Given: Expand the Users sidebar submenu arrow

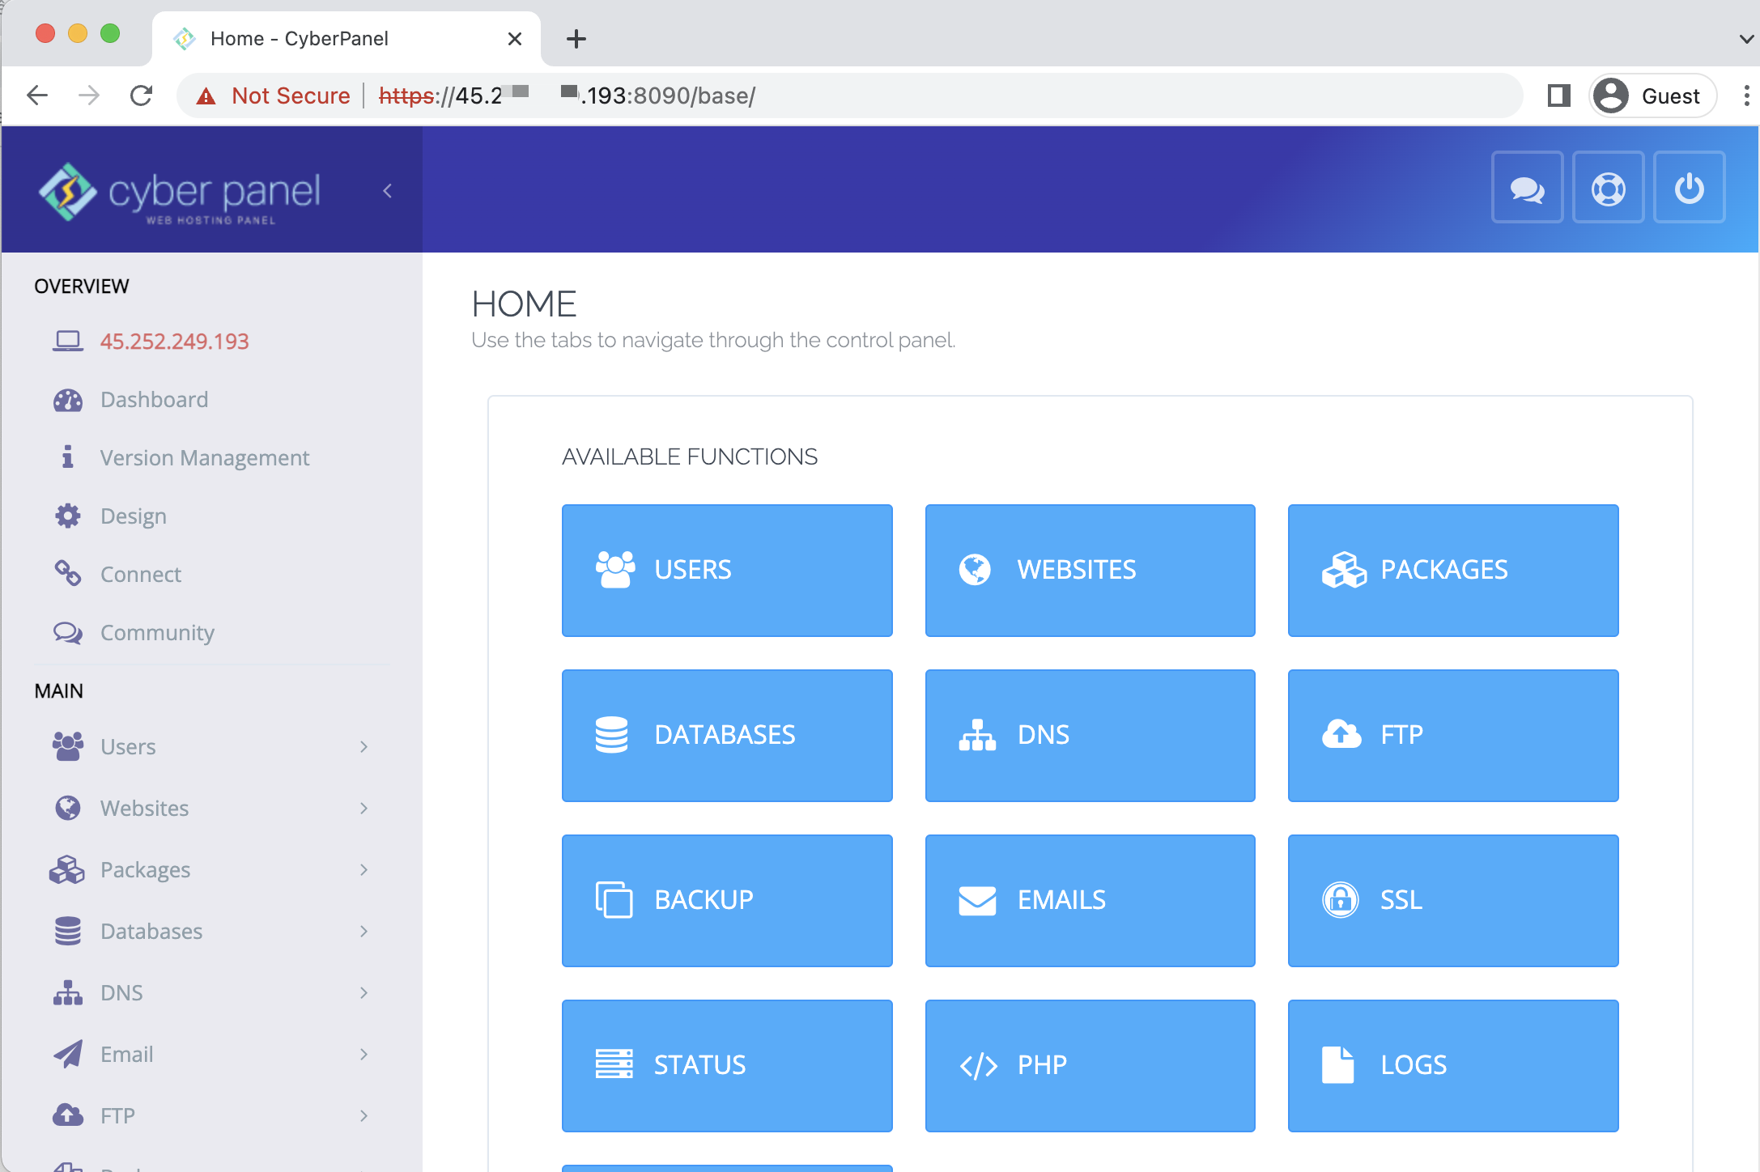Looking at the screenshot, I should click(363, 746).
